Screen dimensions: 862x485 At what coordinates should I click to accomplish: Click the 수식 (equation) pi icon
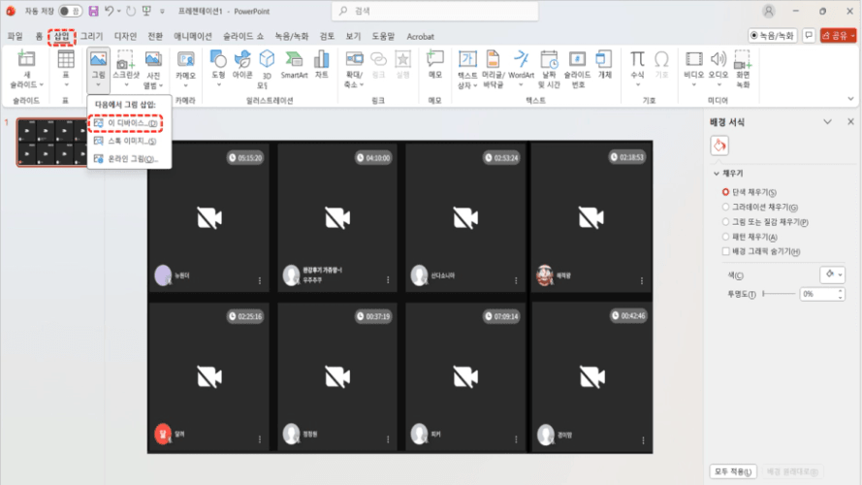tap(637, 64)
